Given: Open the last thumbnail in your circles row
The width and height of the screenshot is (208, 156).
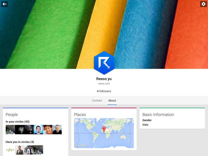Looking at the screenshot, I should tap(57, 129).
